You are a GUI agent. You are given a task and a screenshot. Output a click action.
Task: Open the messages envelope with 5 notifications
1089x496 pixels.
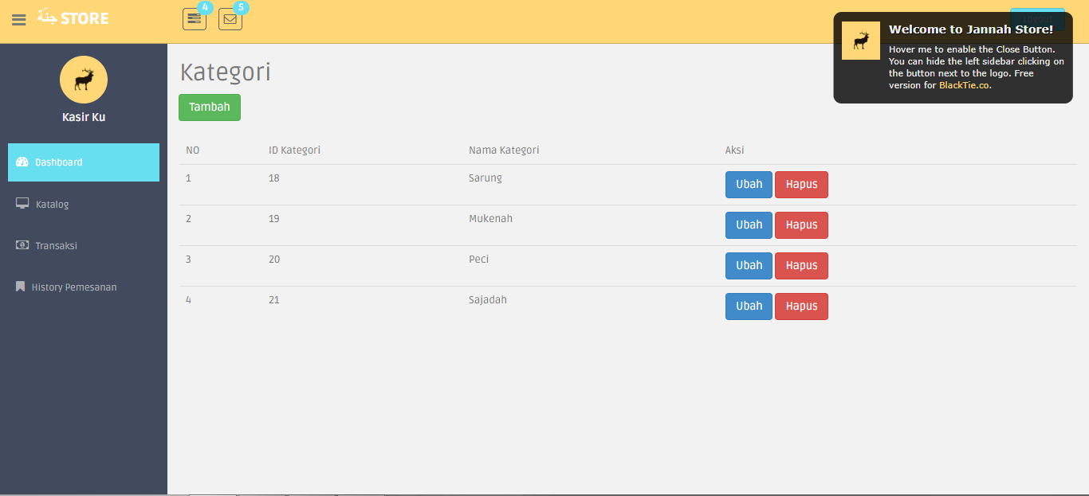click(230, 18)
